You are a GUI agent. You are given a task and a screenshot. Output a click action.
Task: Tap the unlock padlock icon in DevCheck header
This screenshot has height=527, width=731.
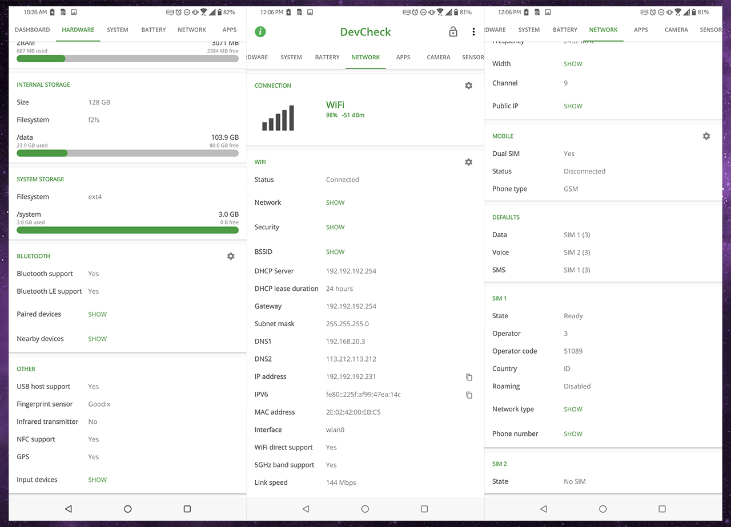pos(453,32)
